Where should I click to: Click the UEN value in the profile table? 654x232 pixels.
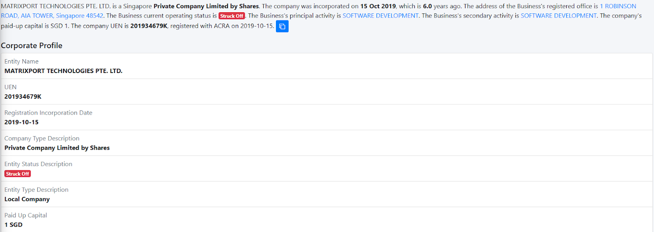point(23,97)
